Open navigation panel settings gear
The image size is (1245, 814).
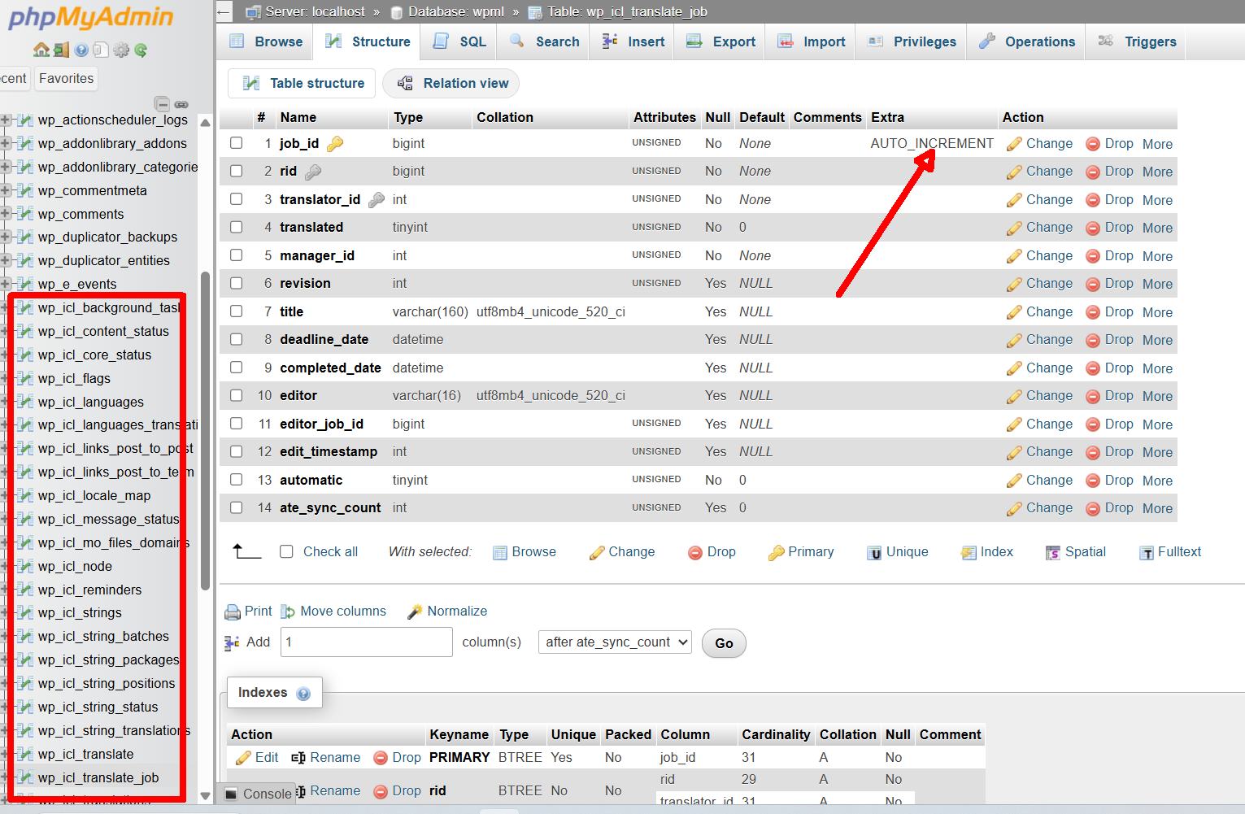click(x=121, y=50)
